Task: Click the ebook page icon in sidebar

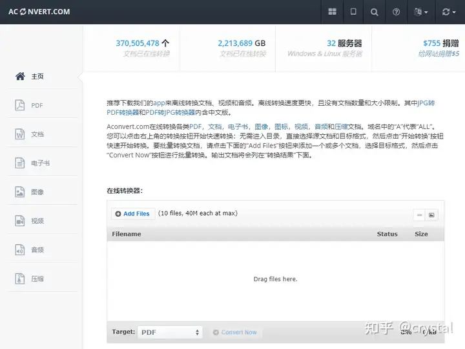Action: [20, 163]
